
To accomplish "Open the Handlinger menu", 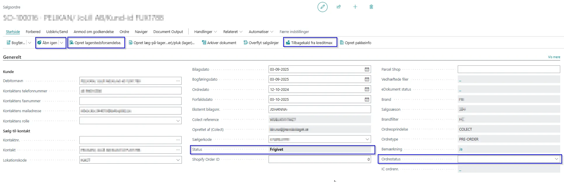I will (205, 32).
